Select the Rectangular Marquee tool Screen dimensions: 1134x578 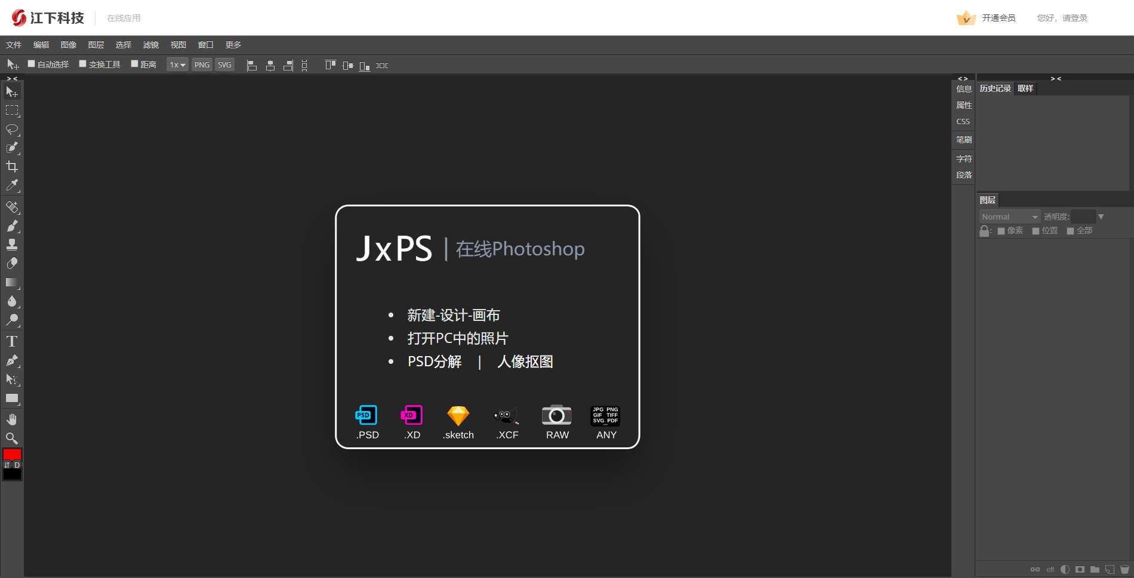pyautogui.click(x=12, y=110)
